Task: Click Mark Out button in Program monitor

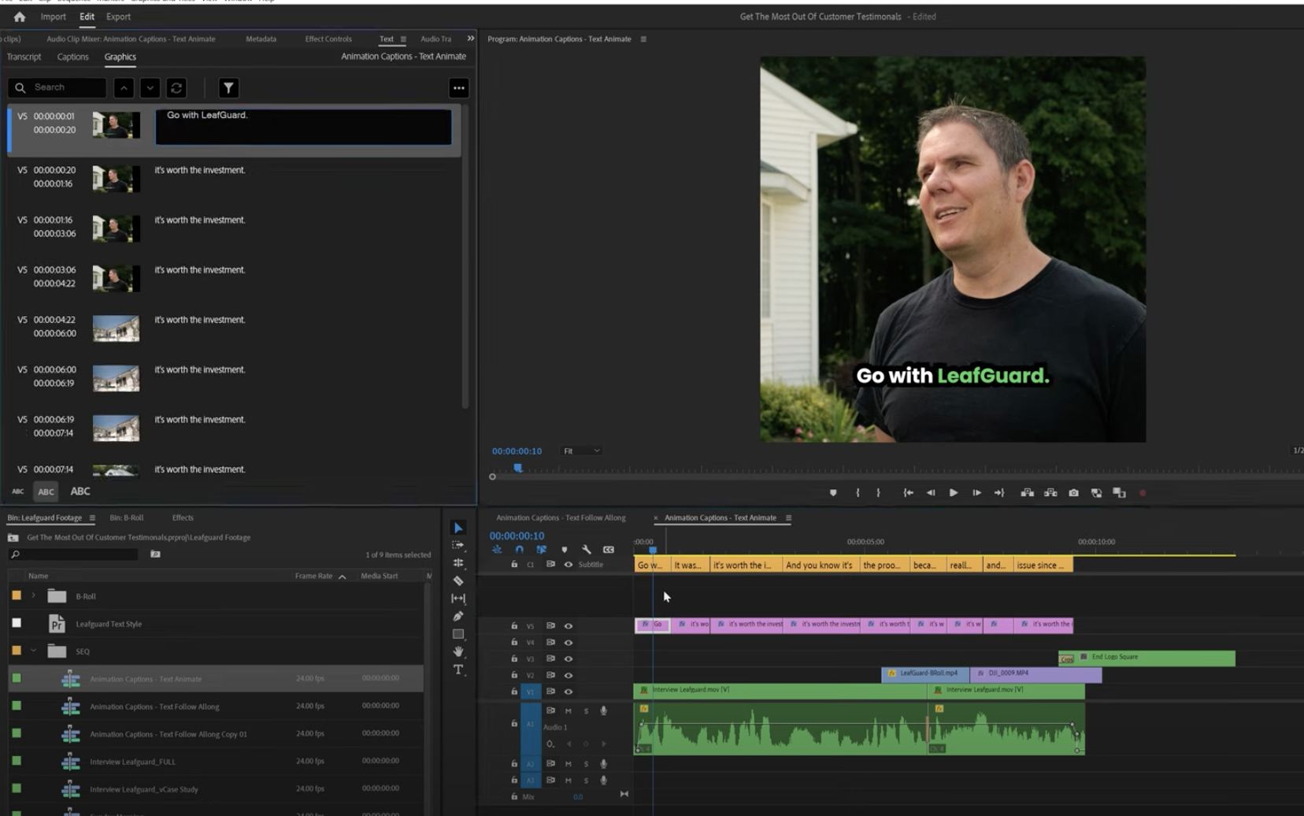Action: (x=878, y=493)
